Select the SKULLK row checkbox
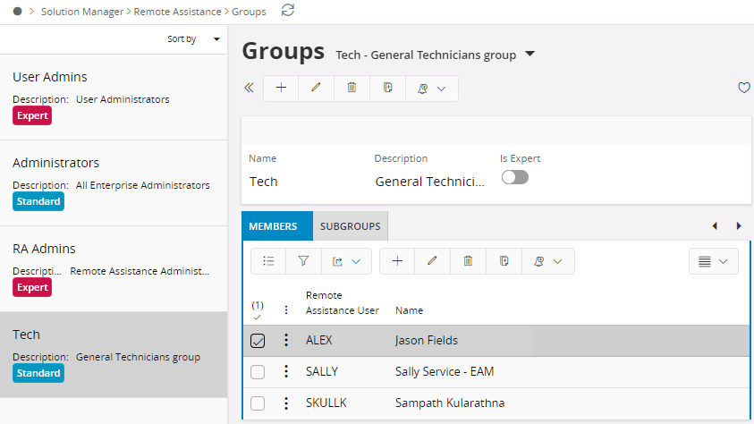 point(258,403)
